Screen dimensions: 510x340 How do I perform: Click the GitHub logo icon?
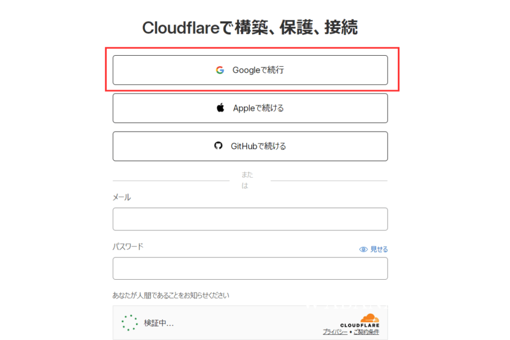[218, 146]
